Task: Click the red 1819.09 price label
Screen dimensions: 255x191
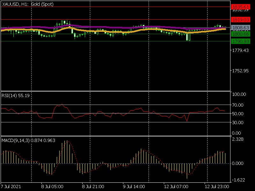Action: tap(240, 19)
